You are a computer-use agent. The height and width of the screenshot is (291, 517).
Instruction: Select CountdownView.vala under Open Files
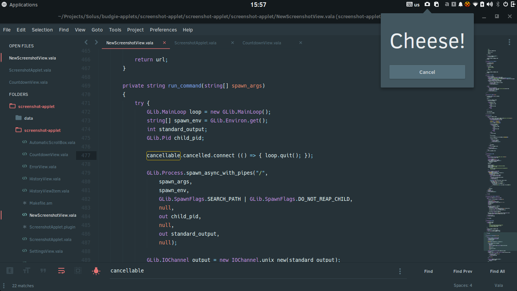pyautogui.click(x=28, y=82)
